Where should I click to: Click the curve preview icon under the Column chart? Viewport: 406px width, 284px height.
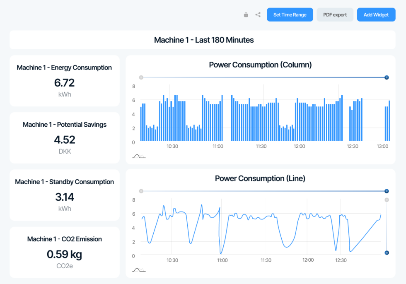click(139, 156)
